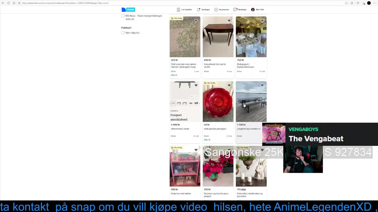The height and width of the screenshot is (212, 378).
Task: Favorite the Sindy hus listing heart
Action: (196, 150)
